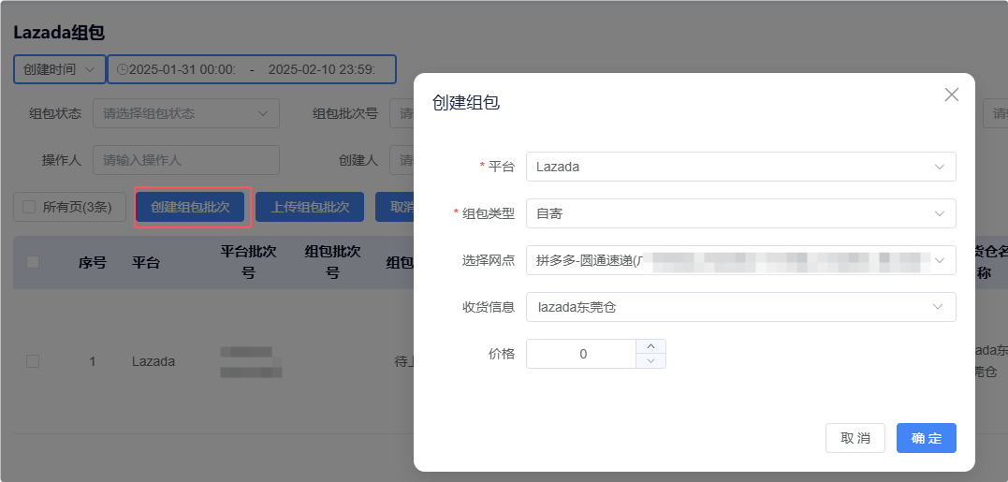Decrease 价格 value with down arrow

[650, 361]
